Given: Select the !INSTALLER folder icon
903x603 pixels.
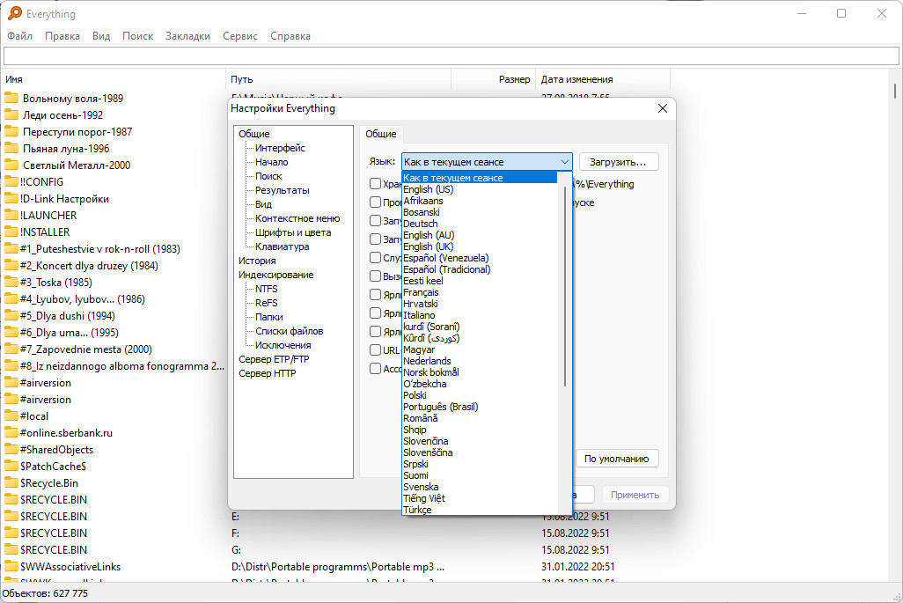Looking at the screenshot, I should coord(11,232).
